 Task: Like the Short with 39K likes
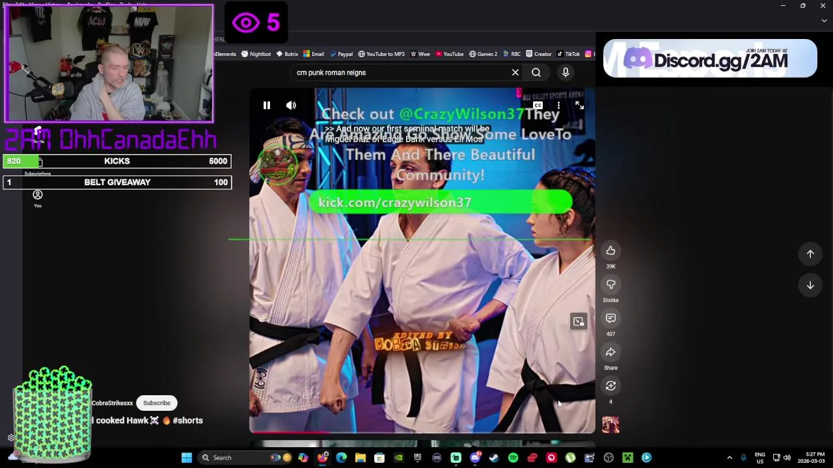coord(610,251)
